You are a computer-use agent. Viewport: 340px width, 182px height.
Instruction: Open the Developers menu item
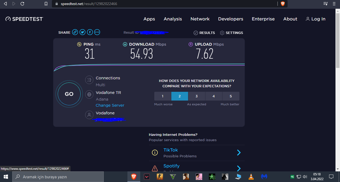[x=231, y=19]
